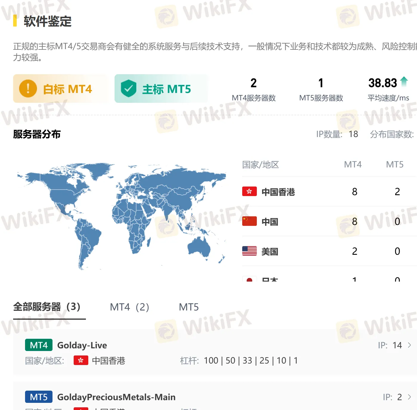
Task: Click the MT4 value 2 for 美国
Action: [x=355, y=251]
